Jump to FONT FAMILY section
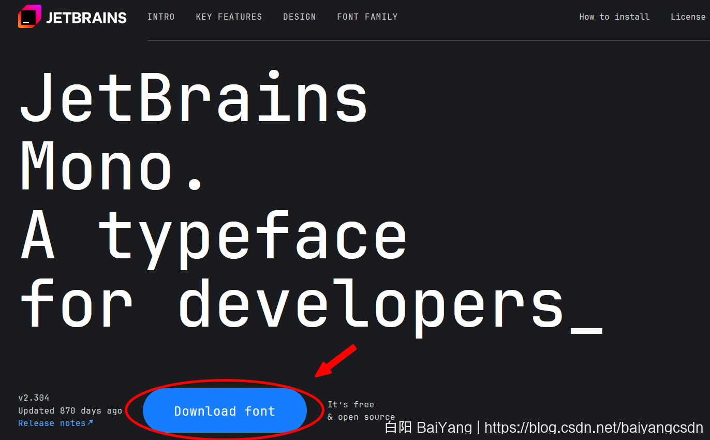This screenshot has height=440, width=710. [367, 17]
